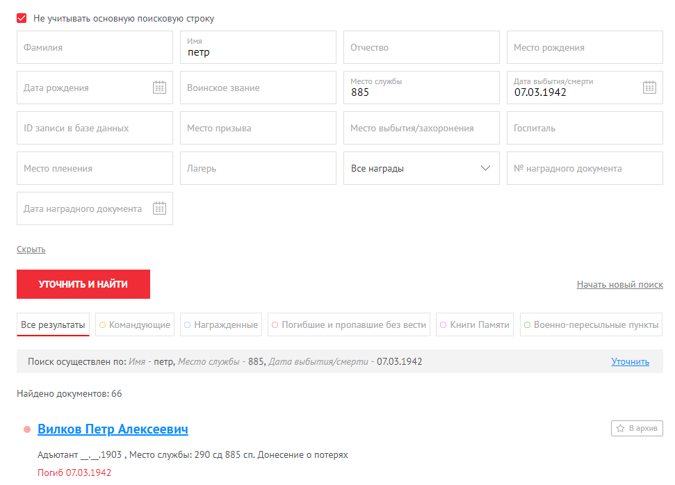Focus the Место рождения field
This screenshot has height=485, width=675.
[x=585, y=47]
